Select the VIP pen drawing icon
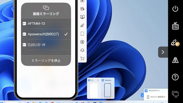Viewport: 183px width, 103px height. pos(175,43)
